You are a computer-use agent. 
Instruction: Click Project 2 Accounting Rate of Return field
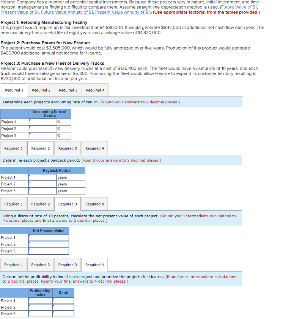42,129
